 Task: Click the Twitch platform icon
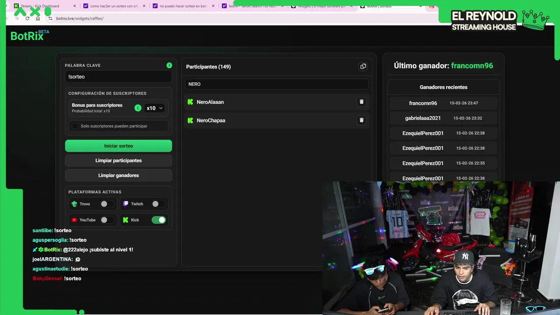pyautogui.click(x=126, y=204)
